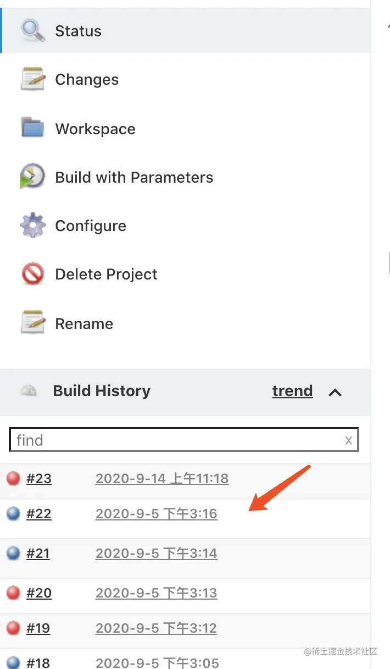Open timestamp 2020-9-14 上午11:18 link

[162, 479]
